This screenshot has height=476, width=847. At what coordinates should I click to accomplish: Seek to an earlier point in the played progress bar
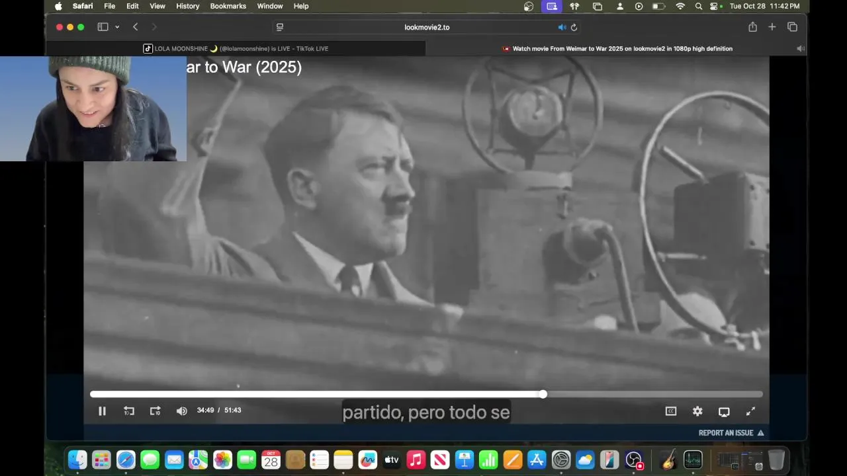click(316, 394)
